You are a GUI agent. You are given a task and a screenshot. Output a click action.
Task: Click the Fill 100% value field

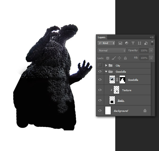click(x=144, y=58)
